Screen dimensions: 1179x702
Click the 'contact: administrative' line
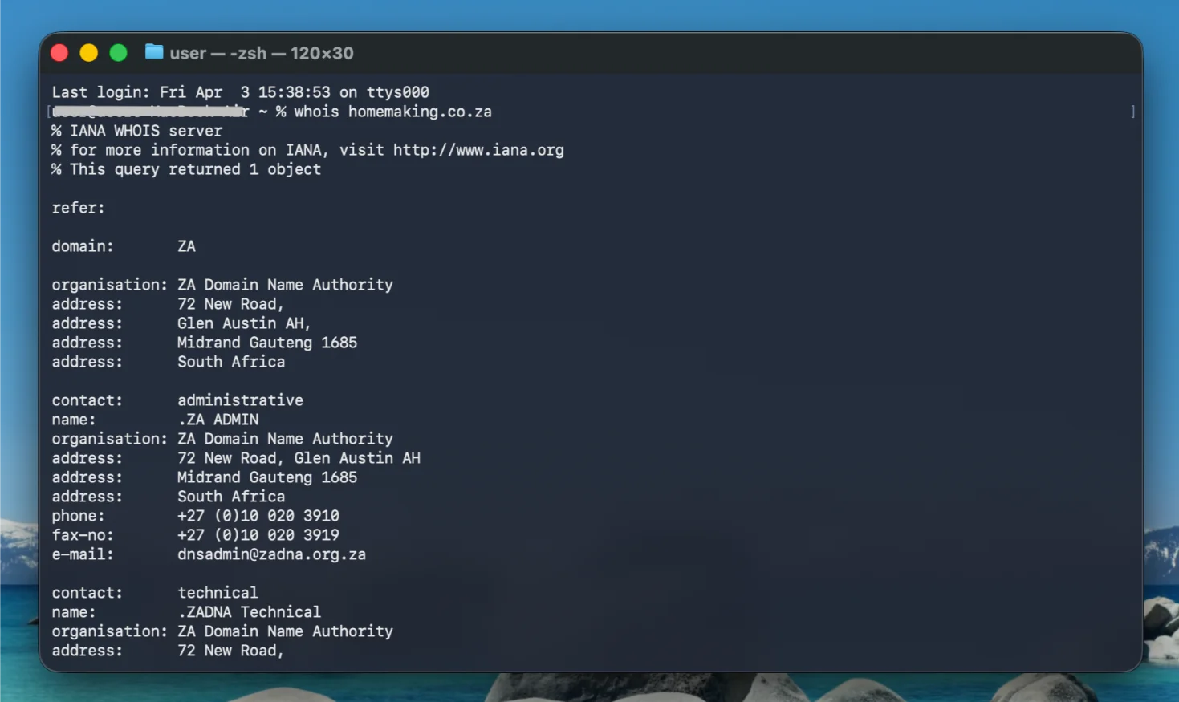[177, 400]
